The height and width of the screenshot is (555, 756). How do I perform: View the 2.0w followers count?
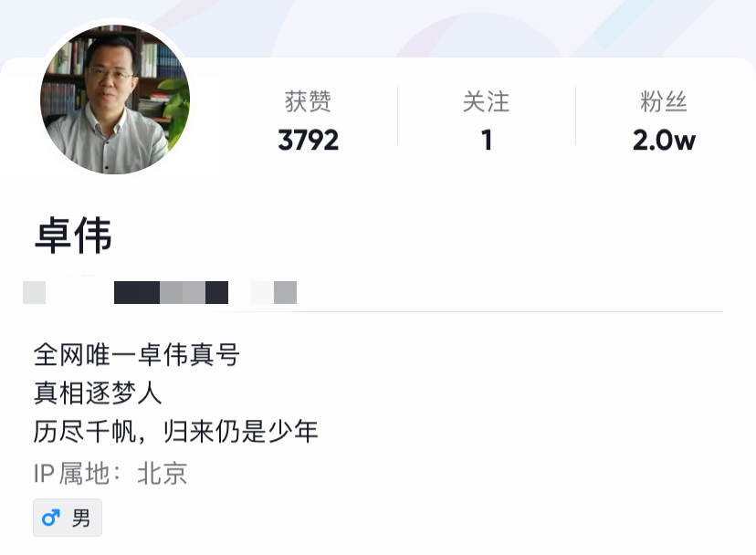tap(664, 141)
